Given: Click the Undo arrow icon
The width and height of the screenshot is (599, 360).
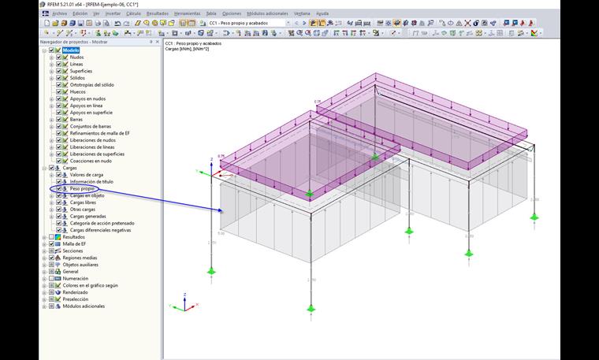Looking at the screenshot, I should (x=117, y=24).
